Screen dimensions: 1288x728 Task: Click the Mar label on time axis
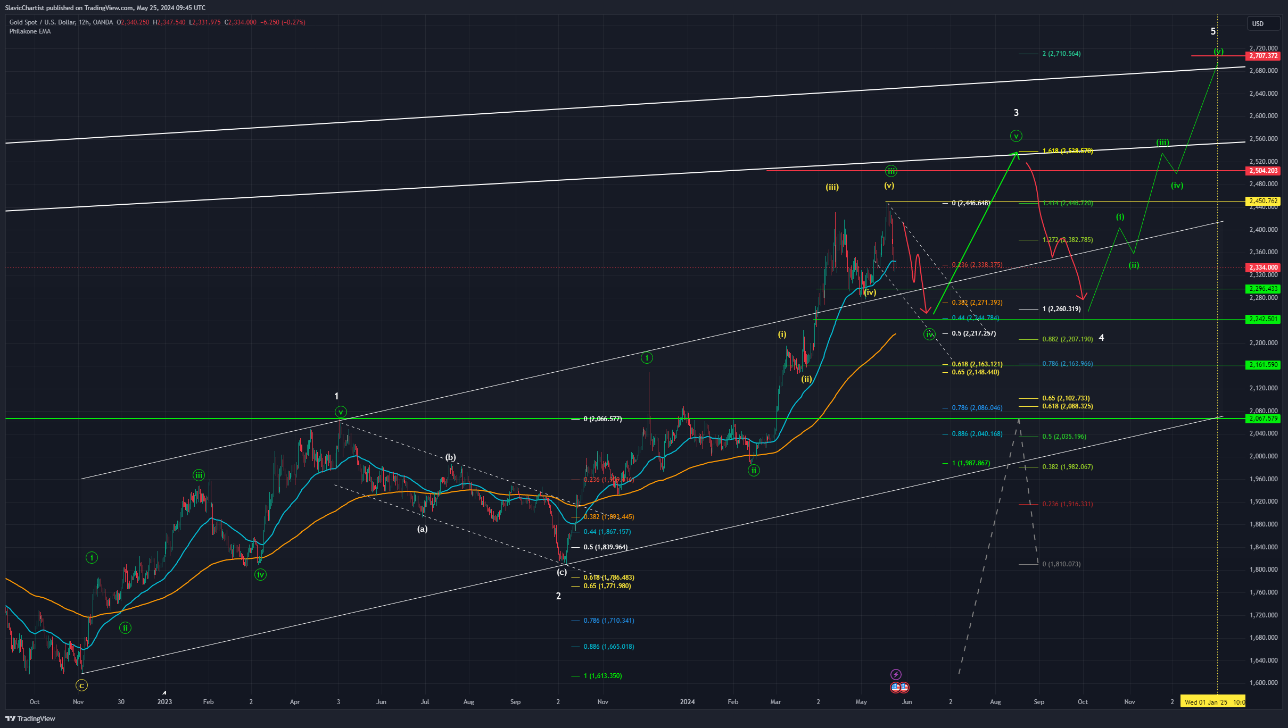click(775, 702)
